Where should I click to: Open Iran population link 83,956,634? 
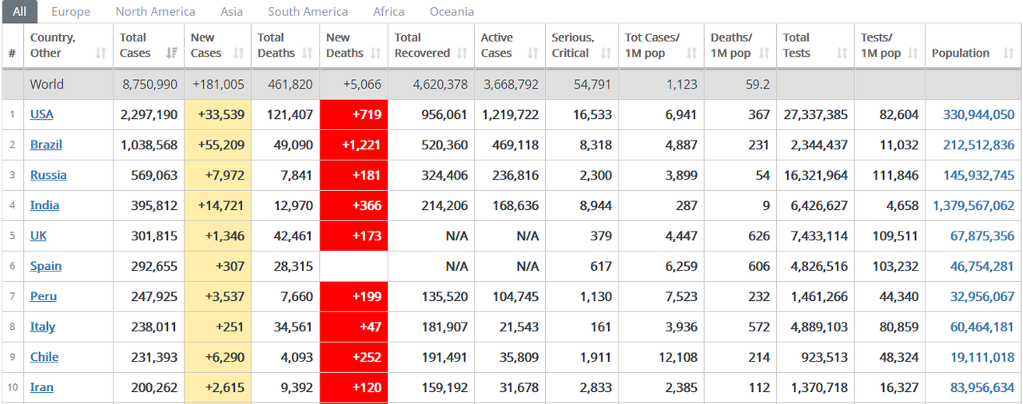coord(982,387)
